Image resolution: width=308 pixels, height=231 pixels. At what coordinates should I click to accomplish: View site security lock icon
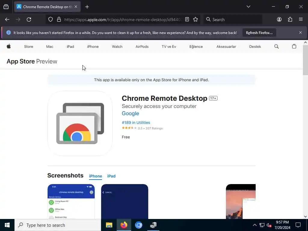(x=59, y=20)
